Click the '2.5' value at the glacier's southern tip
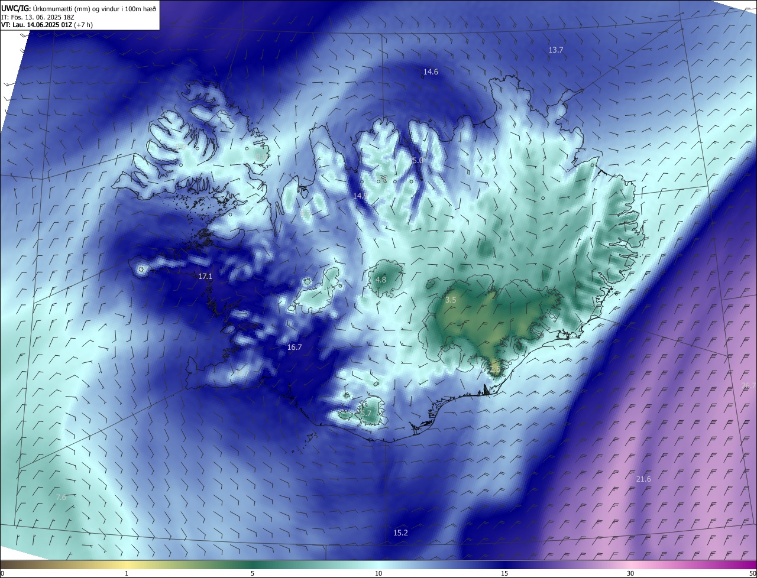 point(495,369)
